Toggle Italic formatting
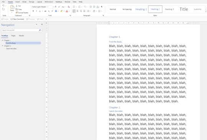This screenshot has height=140, width=207. point(36,11)
